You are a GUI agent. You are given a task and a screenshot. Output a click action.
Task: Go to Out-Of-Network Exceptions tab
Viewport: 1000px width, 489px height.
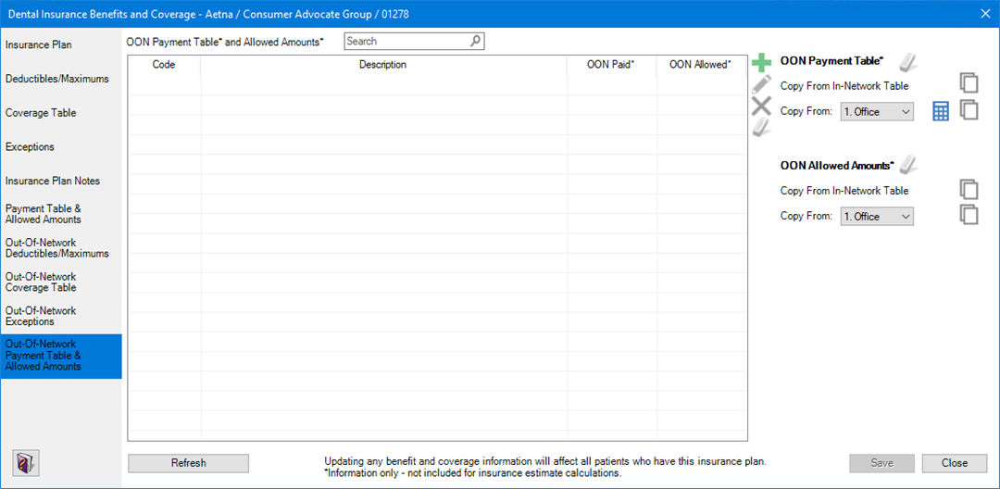[x=41, y=316]
